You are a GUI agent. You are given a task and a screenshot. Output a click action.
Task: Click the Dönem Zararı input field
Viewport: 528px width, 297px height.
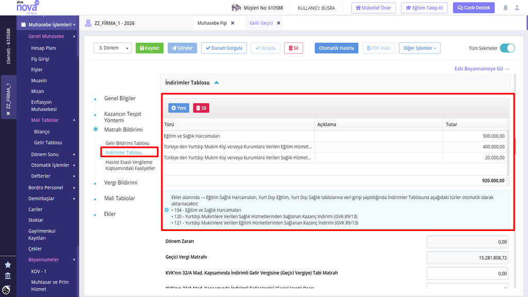coord(467,242)
